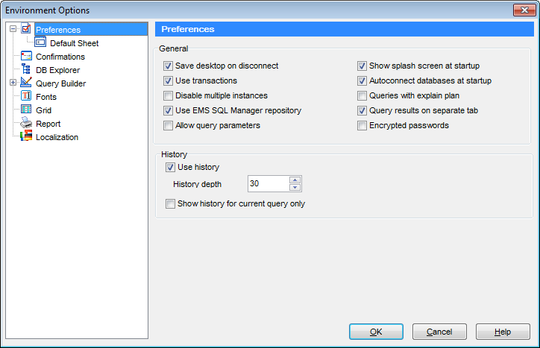Viewport: 540px width, 348px height.
Task: Enable Encrypted passwords checkbox
Action: 362,126
